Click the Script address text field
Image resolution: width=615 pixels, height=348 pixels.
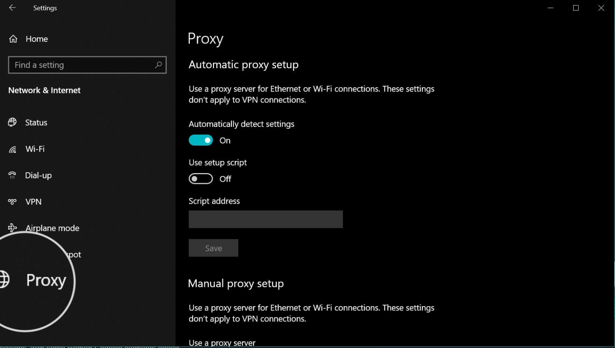tap(266, 219)
